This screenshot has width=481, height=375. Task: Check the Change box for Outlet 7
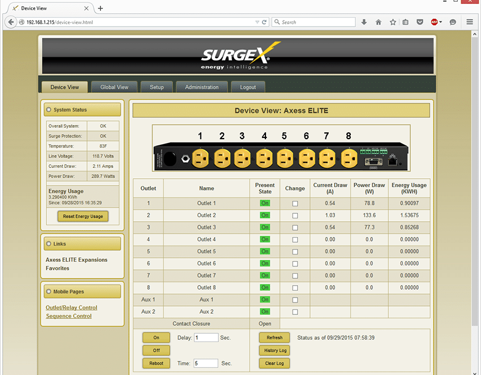coord(295,276)
